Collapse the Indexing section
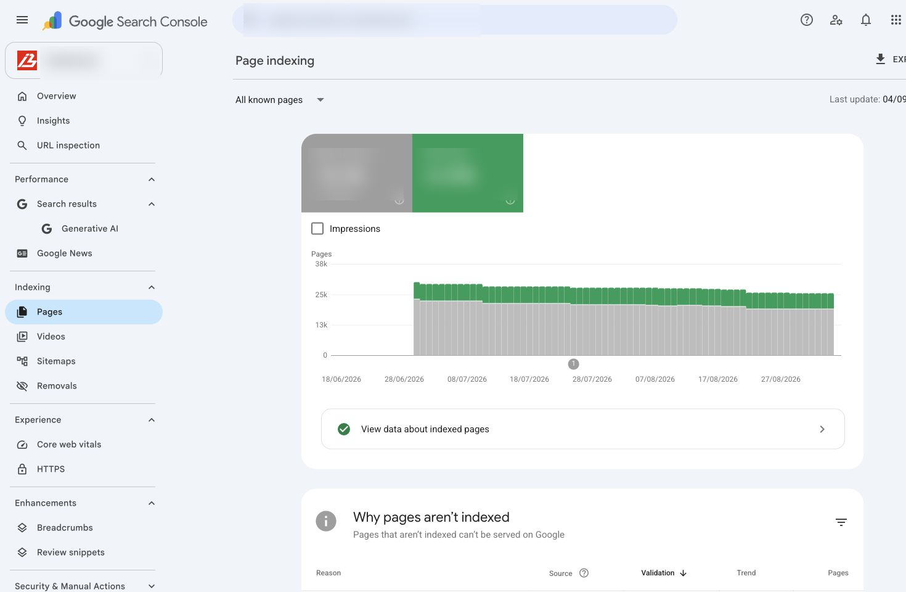Viewport: 906px width, 592px height. (x=152, y=287)
